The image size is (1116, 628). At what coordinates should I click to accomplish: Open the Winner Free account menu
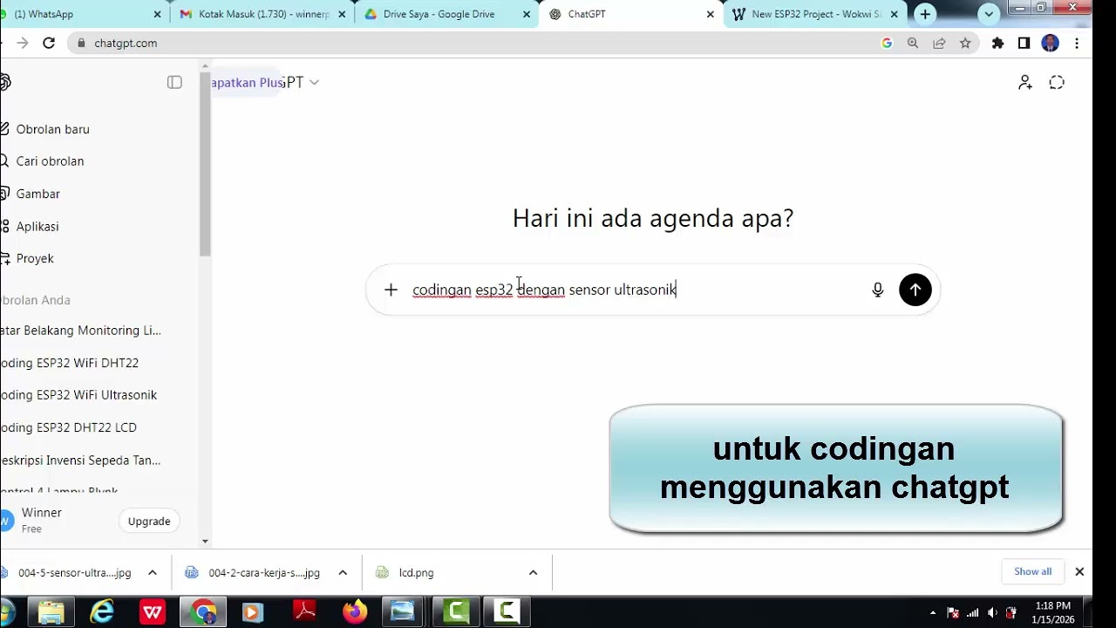click(41, 520)
